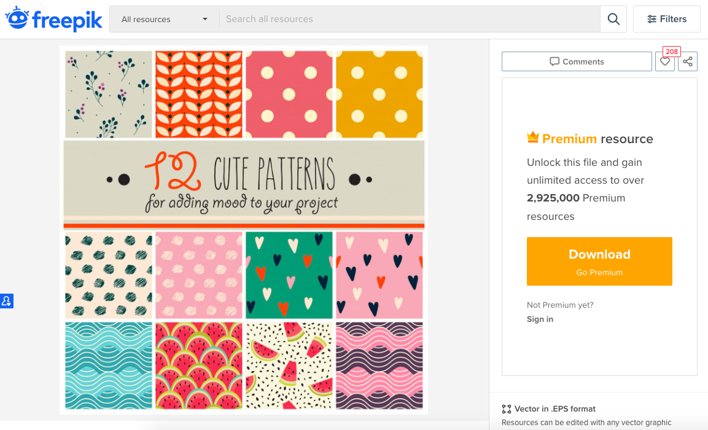708x430 pixels.
Task: Click the Sign in link
Action: (540, 319)
